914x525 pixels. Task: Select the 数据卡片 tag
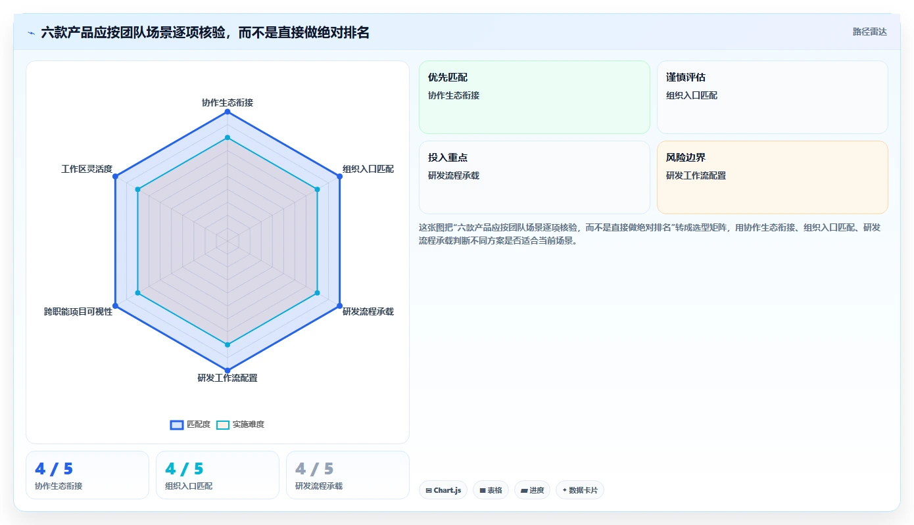(580, 490)
